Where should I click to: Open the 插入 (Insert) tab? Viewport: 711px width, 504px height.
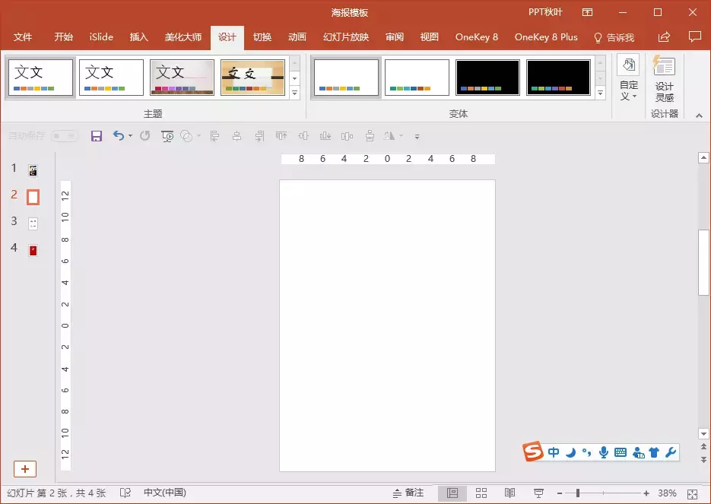(138, 37)
